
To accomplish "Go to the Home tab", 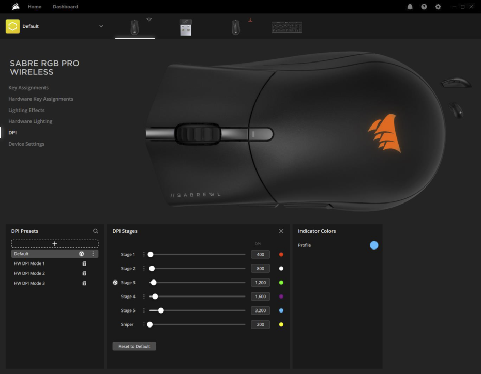I will pos(35,6).
